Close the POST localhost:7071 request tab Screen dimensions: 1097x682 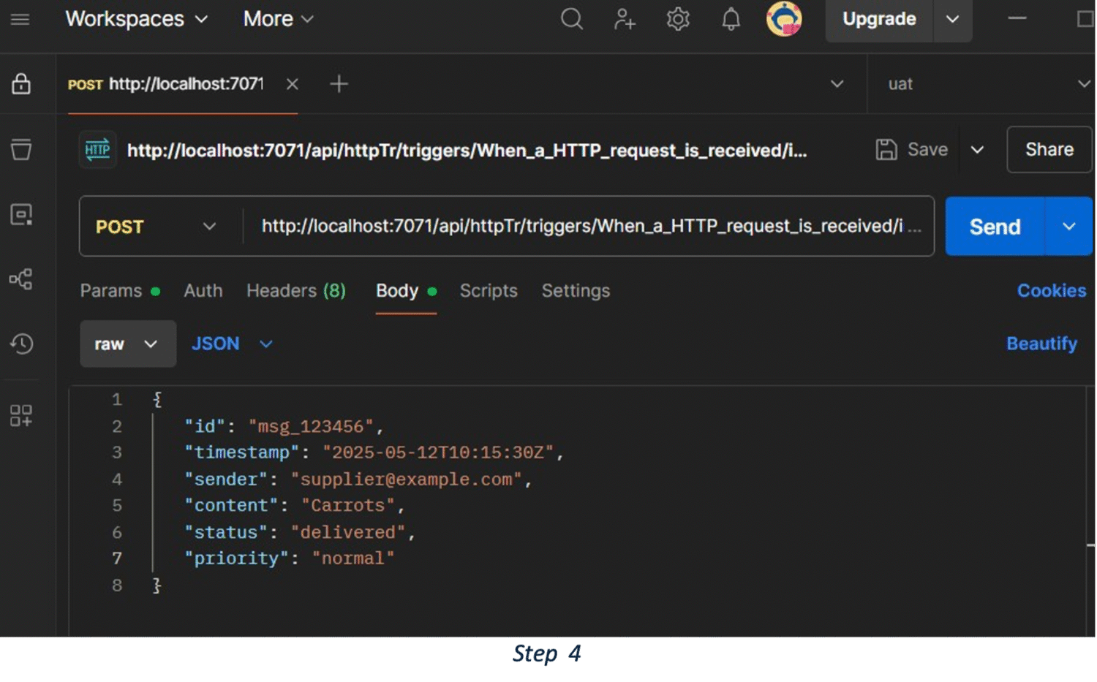pyautogui.click(x=293, y=84)
